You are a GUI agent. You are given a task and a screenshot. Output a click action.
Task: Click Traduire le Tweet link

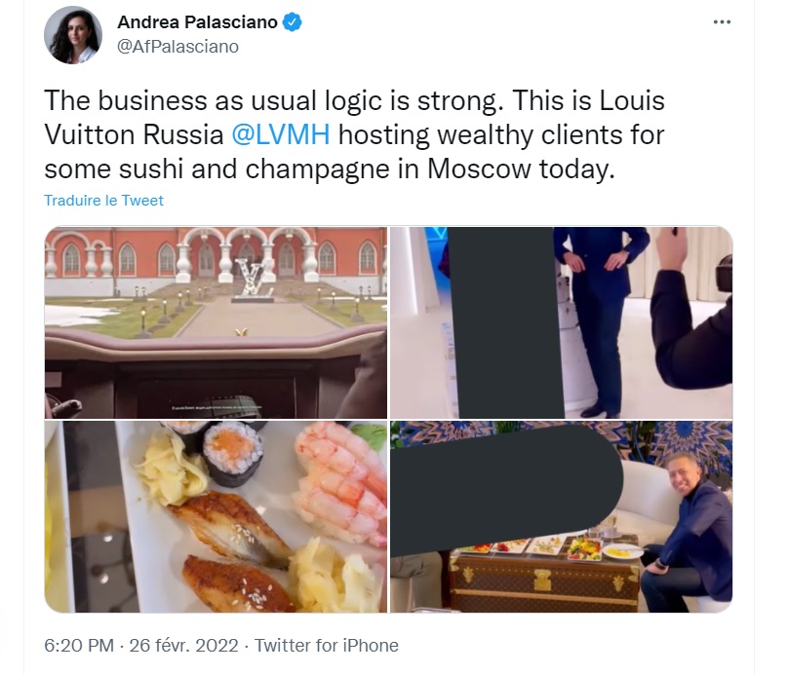(103, 201)
